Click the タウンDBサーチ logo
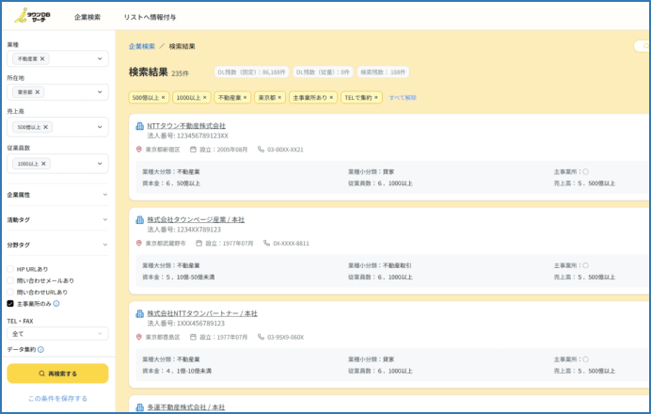This screenshot has width=651, height=414. click(x=32, y=16)
